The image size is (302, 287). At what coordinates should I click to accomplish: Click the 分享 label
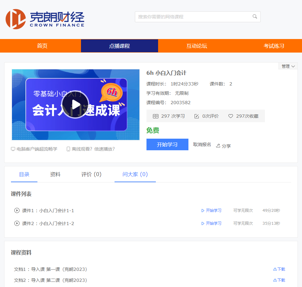click(226, 146)
